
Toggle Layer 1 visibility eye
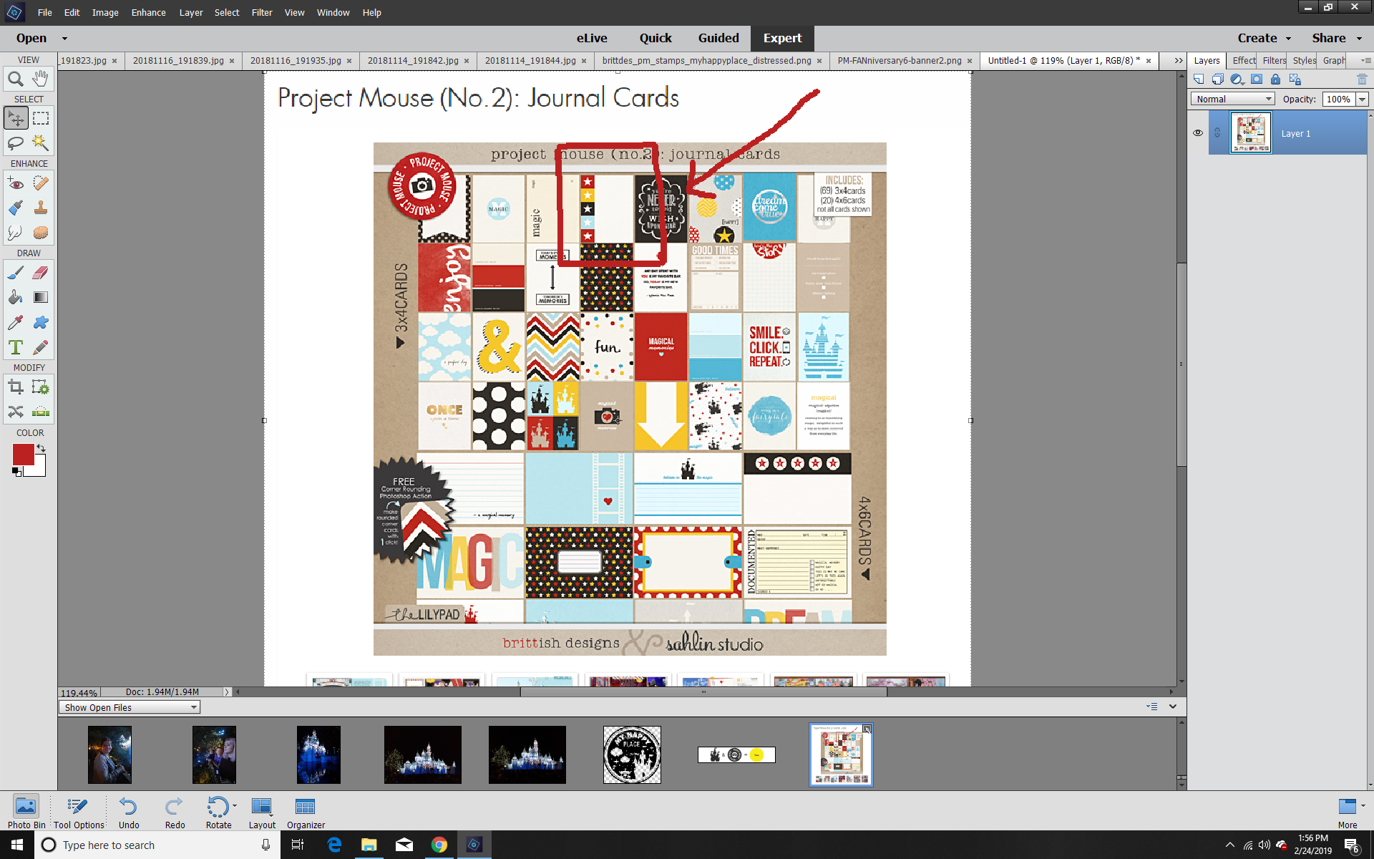click(x=1198, y=133)
